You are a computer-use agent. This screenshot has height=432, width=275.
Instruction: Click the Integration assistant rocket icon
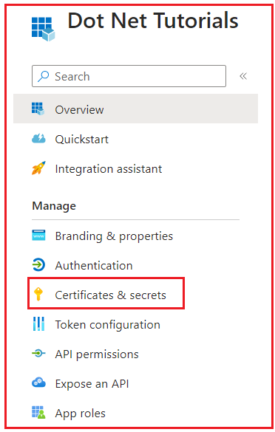(x=38, y=168)
